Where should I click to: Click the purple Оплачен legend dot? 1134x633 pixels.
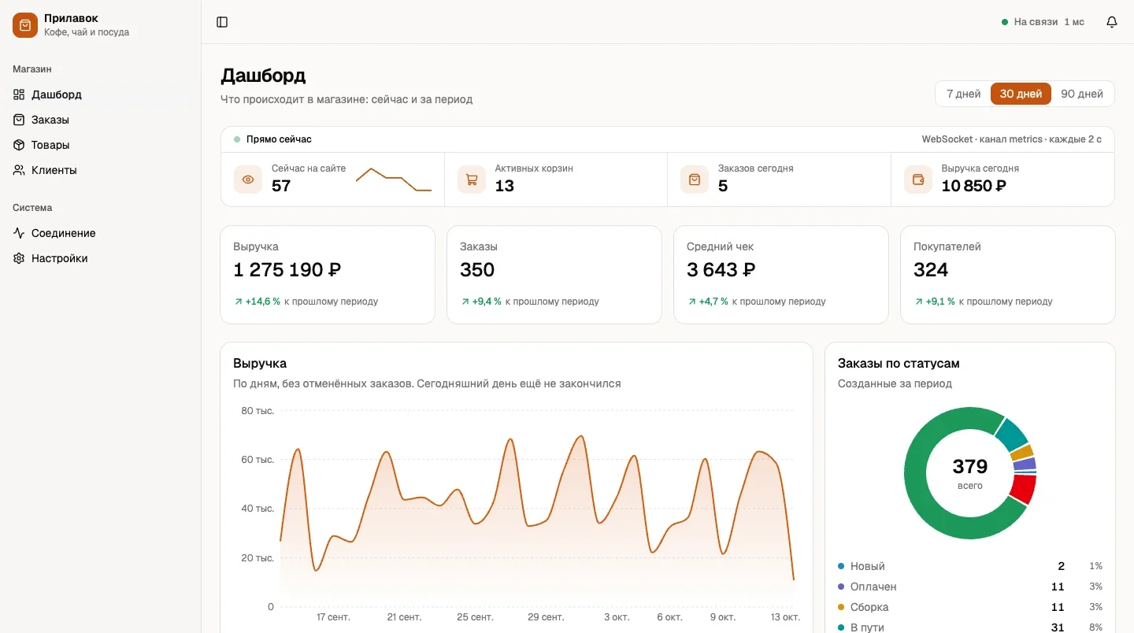click(x=841, y=587)
